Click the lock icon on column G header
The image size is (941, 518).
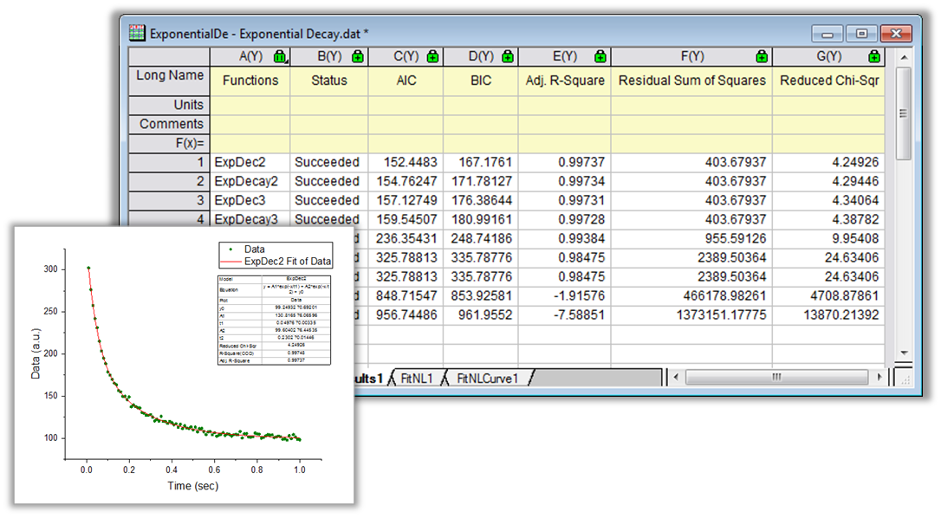(x=873, y=57)
